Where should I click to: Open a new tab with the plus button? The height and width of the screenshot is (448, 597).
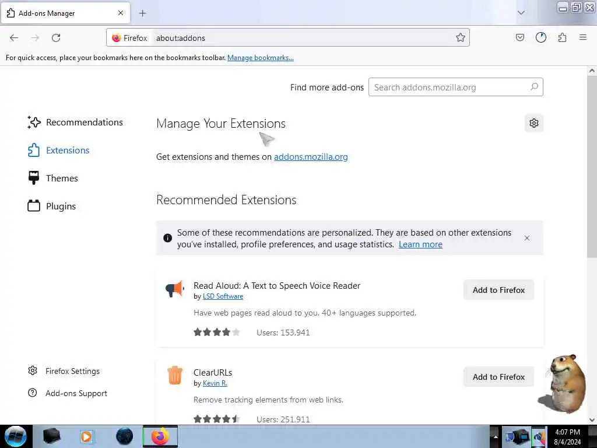(142, 13)
